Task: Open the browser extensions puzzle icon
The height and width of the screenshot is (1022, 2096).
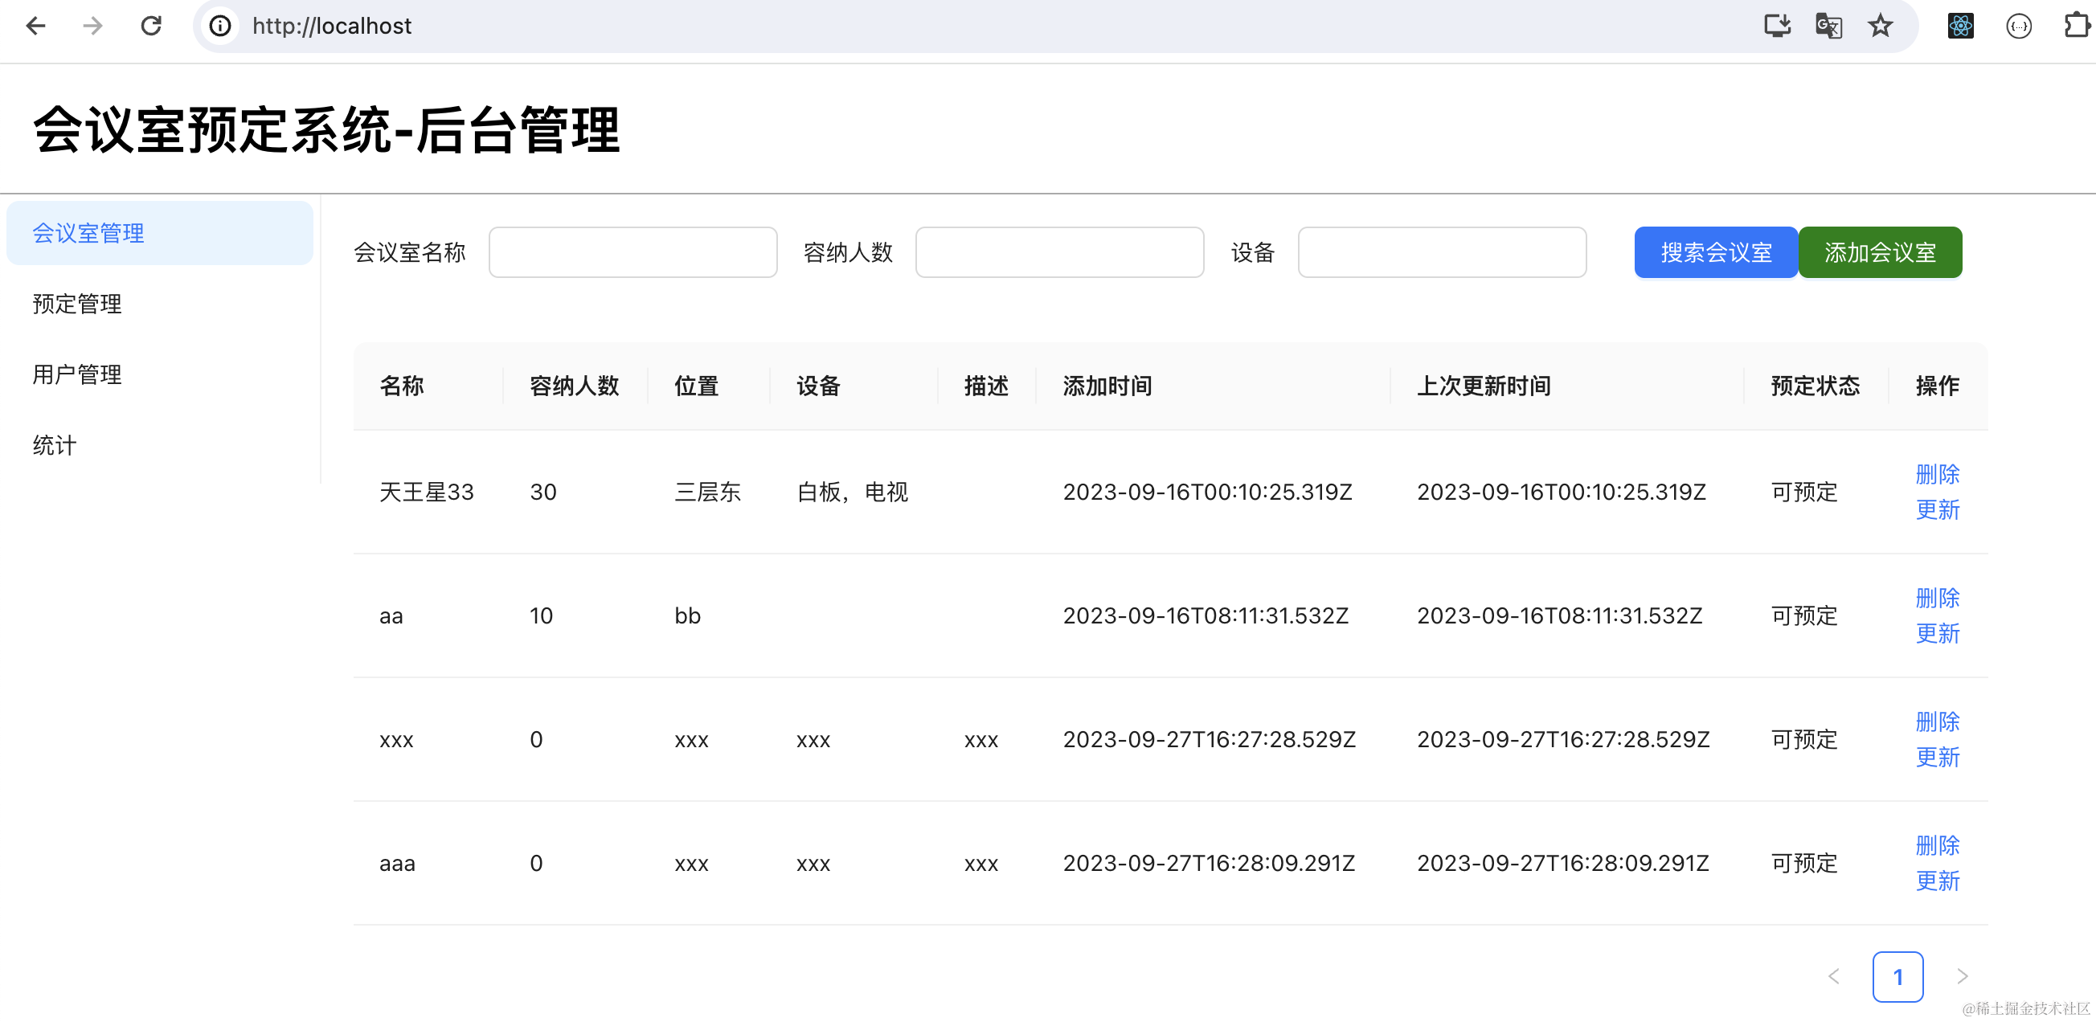Action: point(2077,26)
